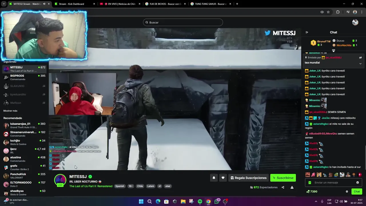This screenshot has height=206, width=366.
Task: Hide the pinned message with eye icon
Action: 360,58
